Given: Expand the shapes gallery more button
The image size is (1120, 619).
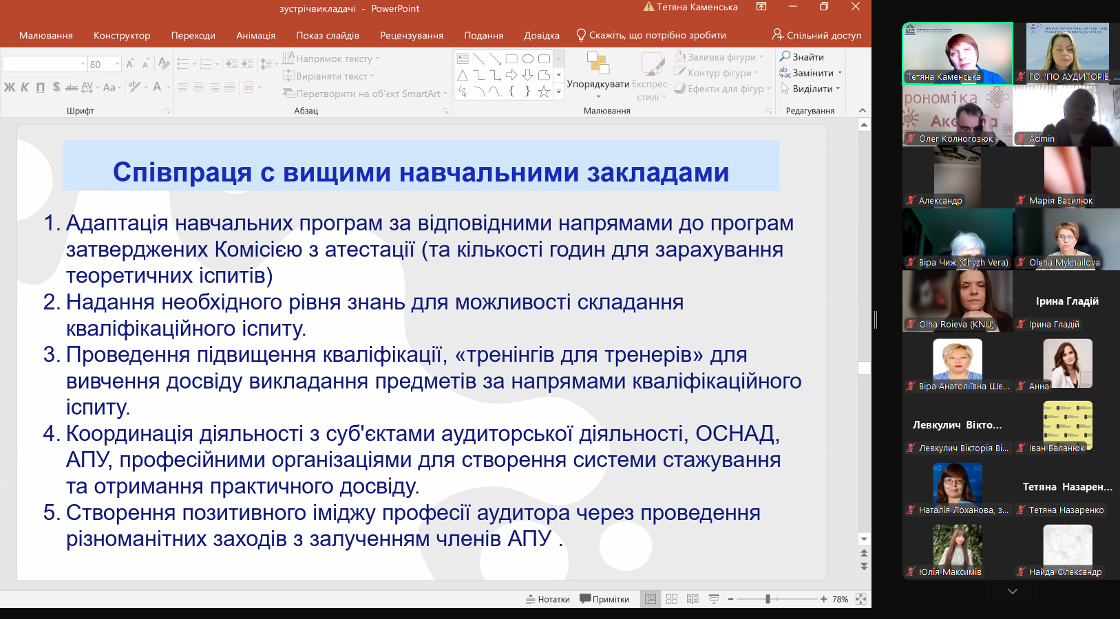Looking at the screenshot, I should [559, 91].
